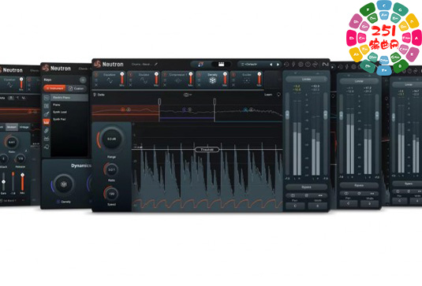Screen dimensions: 422x286
Task: Select the Custom tab
Action: [x=77, y=88]
